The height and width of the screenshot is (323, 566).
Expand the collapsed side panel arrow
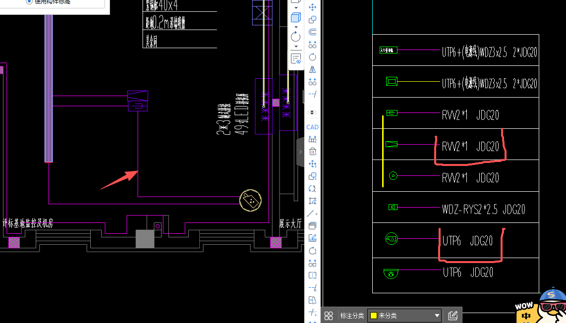(300, 152)
